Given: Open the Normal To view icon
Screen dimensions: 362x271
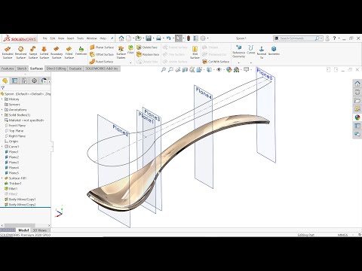Looking at the screenshot, I should pyautogui.click(x=262, y=52).
